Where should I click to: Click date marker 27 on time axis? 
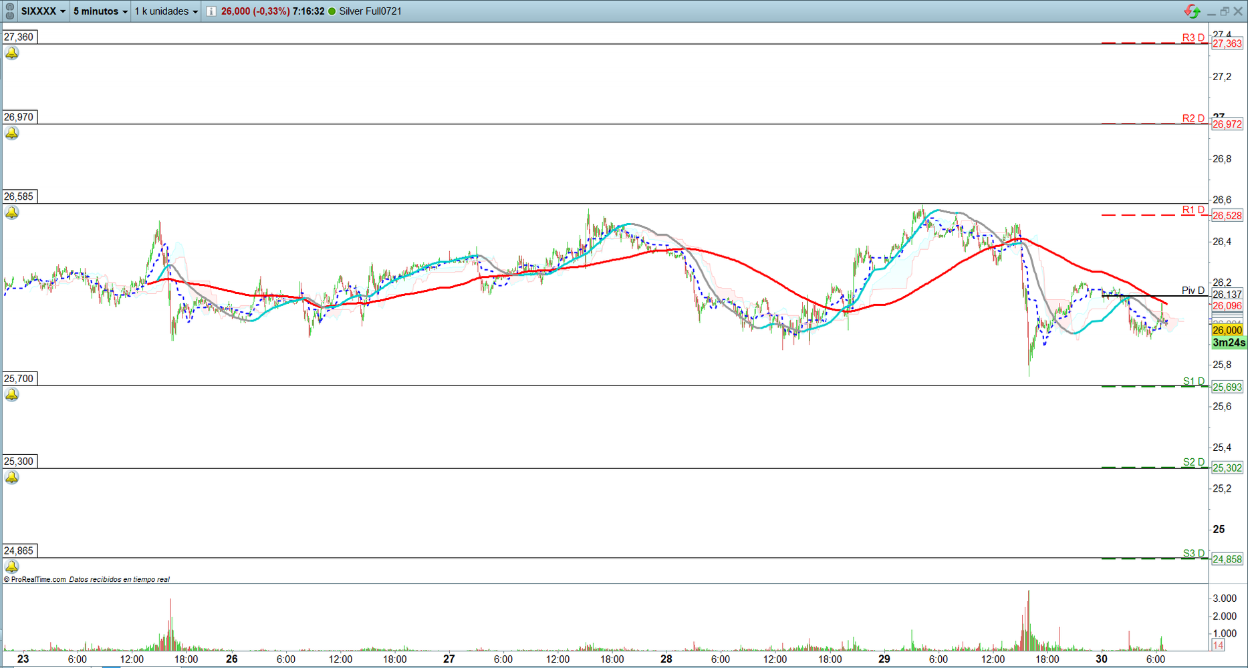[x=449, y=659]
